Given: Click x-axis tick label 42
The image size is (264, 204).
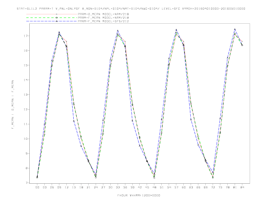Looking at the screenshot, I should 140,187.
